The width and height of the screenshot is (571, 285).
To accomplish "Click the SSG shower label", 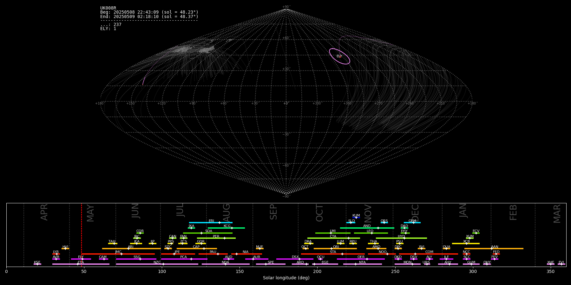I will [x=137, y=257].
